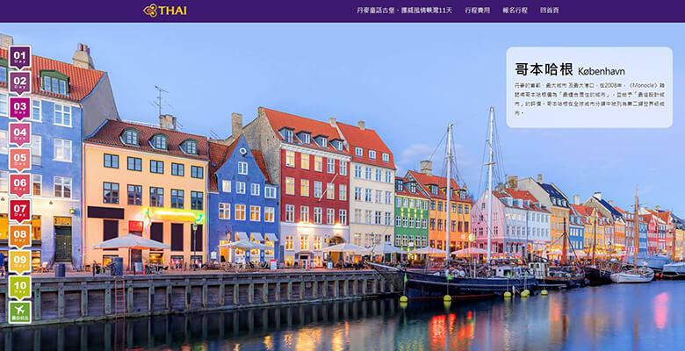Click the green airplane flight info icon
685x351 pixels.
pyautogui.click(x=19, y=312)
